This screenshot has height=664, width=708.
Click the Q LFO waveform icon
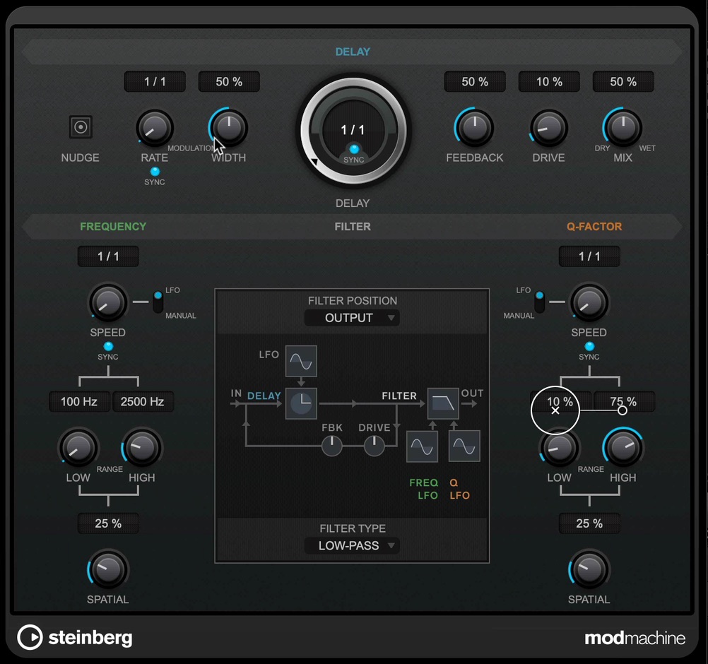tap(464, 446)
